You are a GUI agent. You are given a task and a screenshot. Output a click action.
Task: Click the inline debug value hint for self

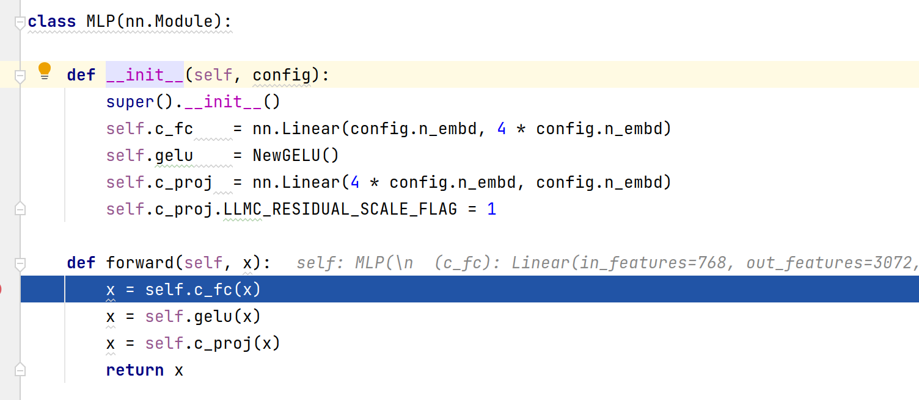coord(605,263)
